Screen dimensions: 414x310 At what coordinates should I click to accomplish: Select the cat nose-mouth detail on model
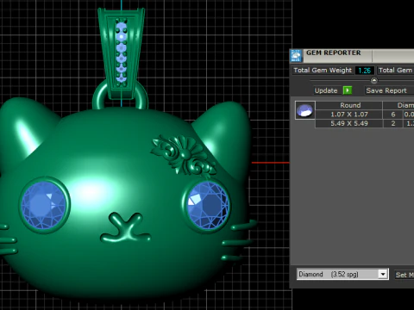(x=125, y=227)
